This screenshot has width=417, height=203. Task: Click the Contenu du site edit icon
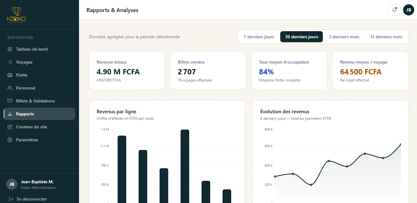click(x=10, y=127)
